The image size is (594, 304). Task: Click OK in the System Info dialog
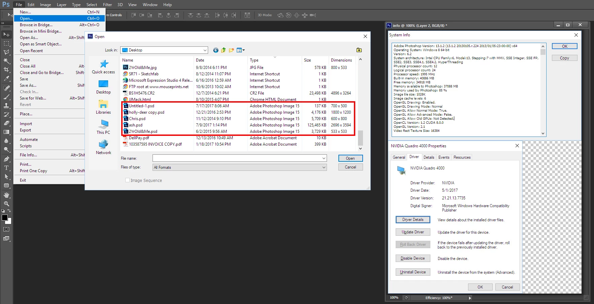(x=564, y=46)
